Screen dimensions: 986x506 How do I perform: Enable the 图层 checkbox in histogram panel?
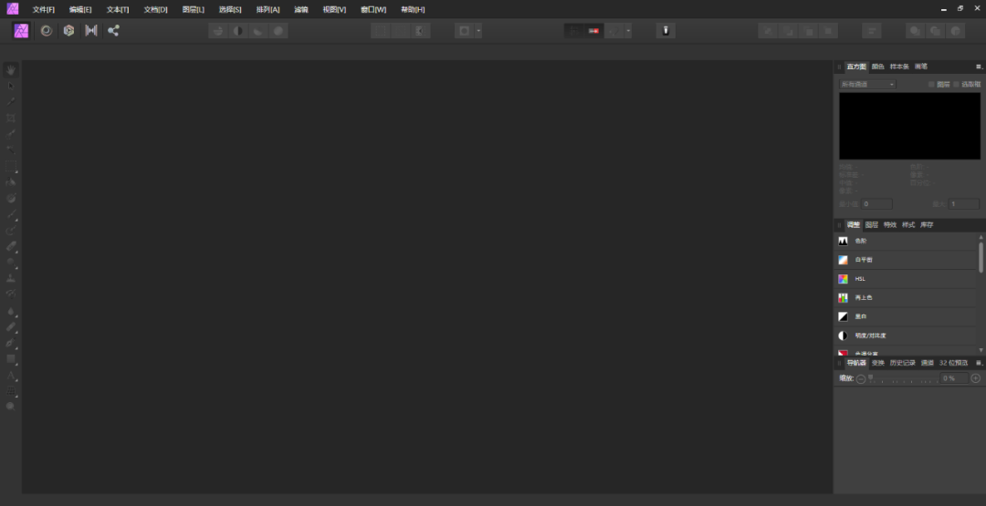pyautogui.click(x=931, y=84)
